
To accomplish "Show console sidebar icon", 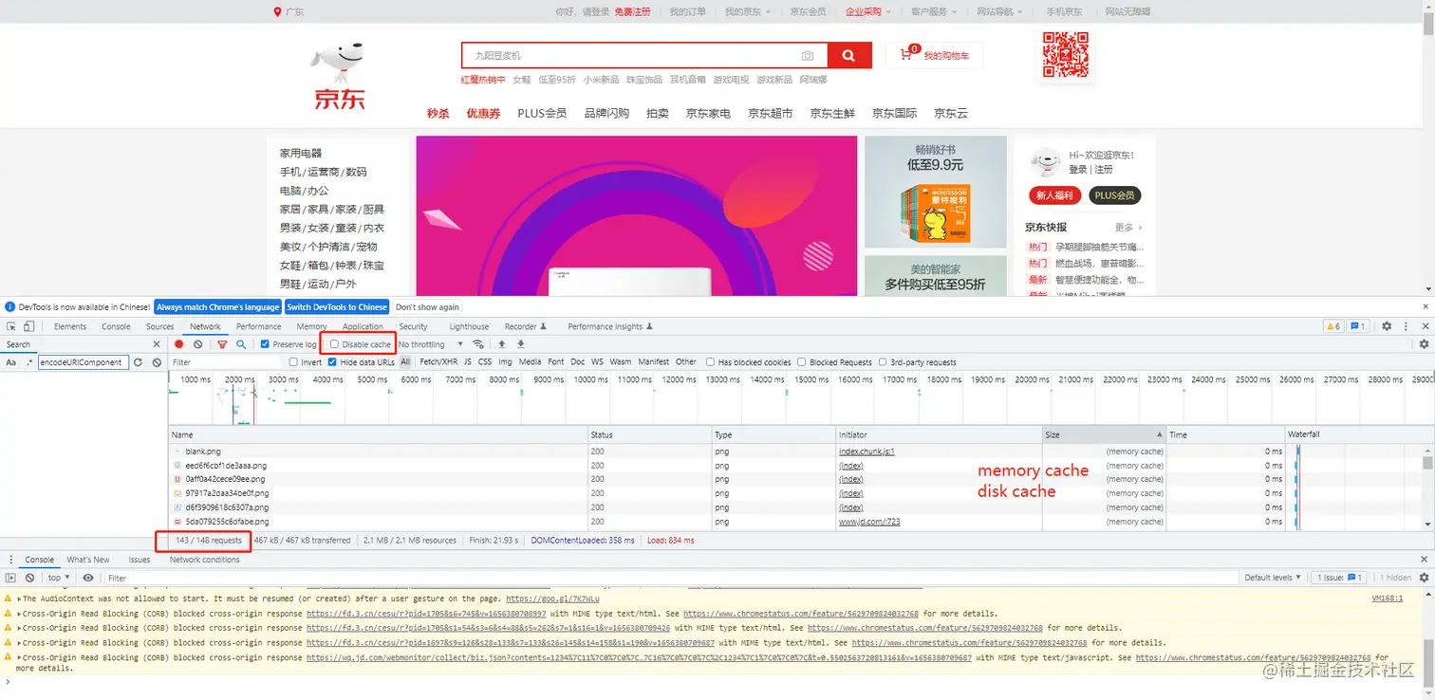I will 11,578.
